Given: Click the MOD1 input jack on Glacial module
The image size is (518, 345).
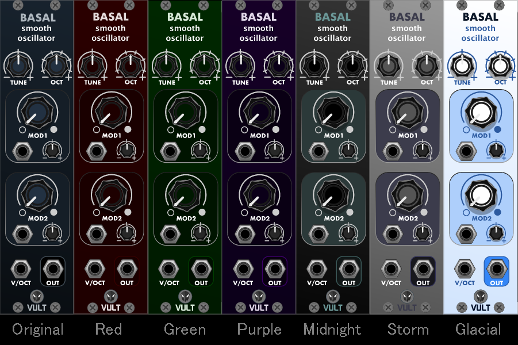Looking at the screenshot, I should [466, 151].
